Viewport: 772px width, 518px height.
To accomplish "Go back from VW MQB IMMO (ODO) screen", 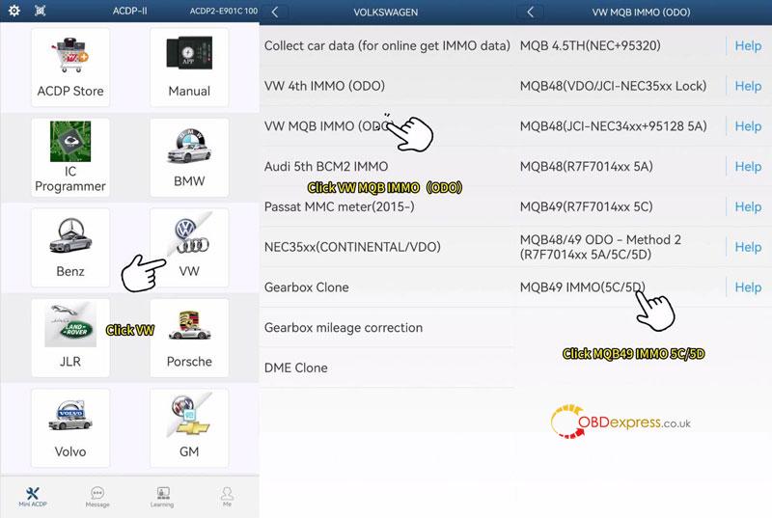I will coord(530,12).
